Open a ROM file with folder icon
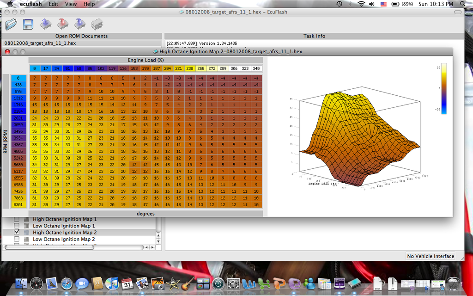 coord(11,24)
